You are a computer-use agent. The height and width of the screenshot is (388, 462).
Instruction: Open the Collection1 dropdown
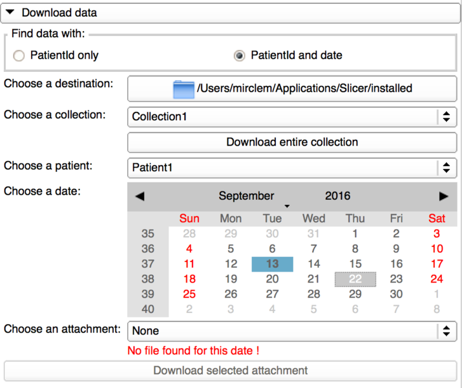click(x=291, y=117)
